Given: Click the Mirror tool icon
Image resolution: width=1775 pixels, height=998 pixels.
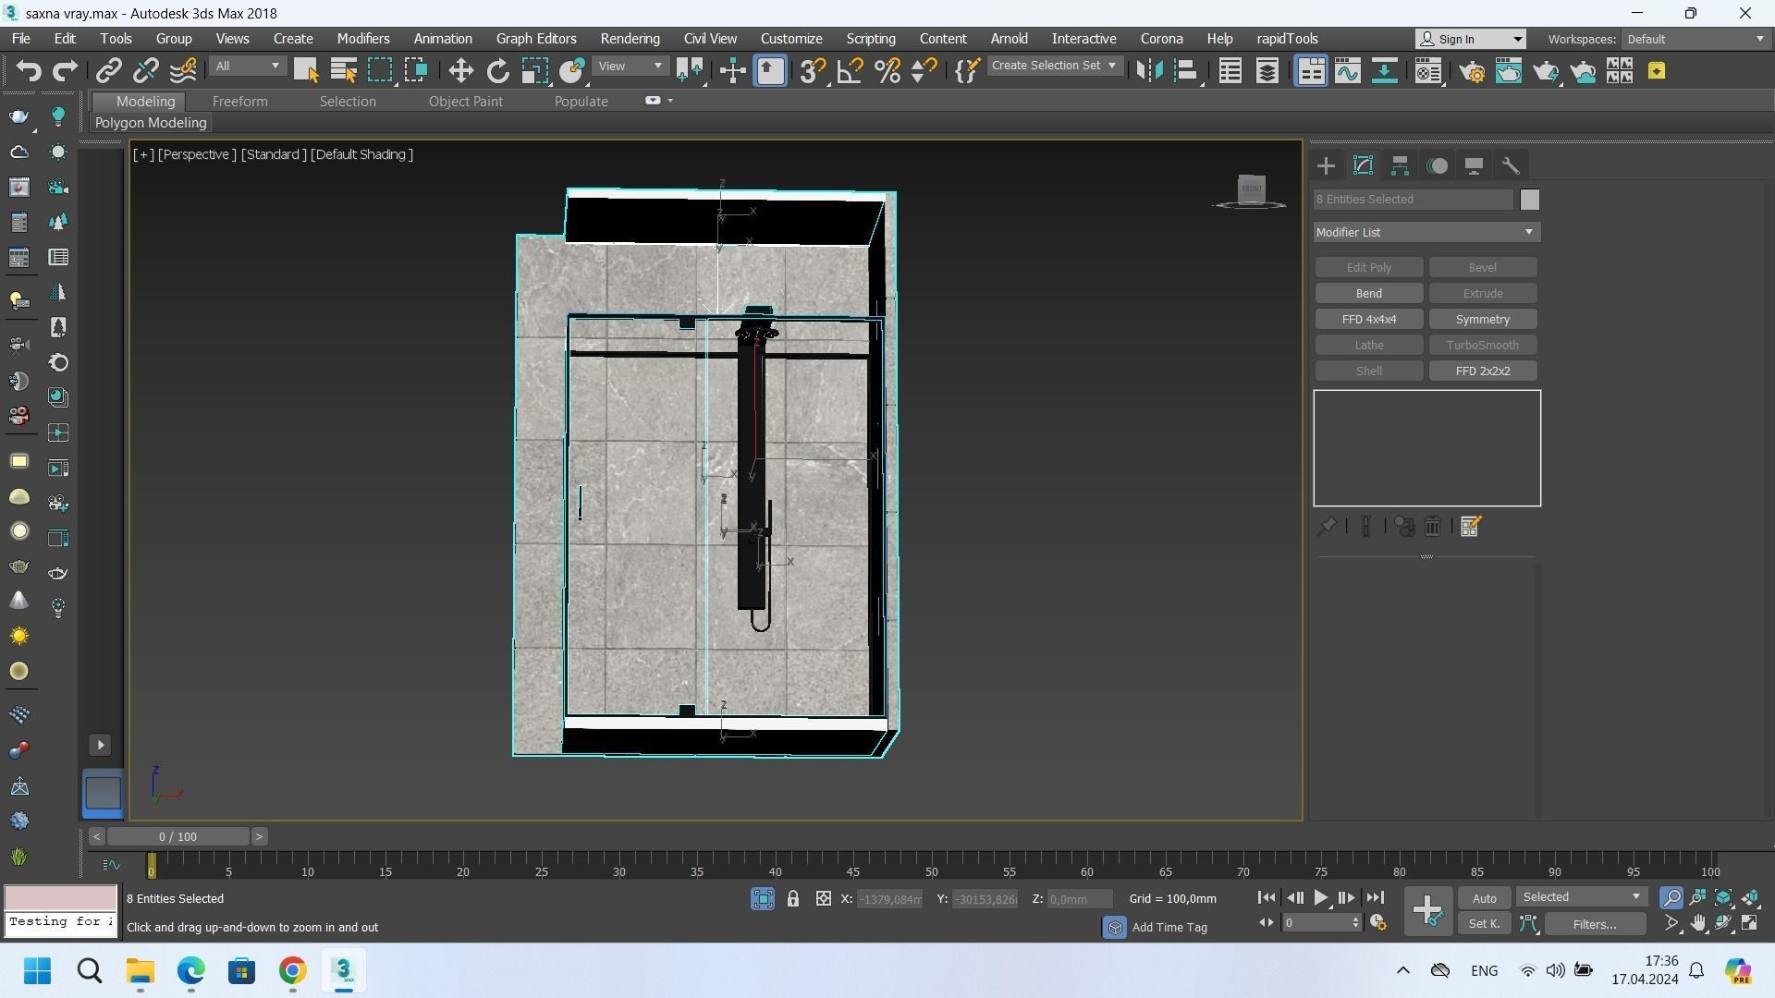Looking at the screenshot, I should pos(1149,71).
